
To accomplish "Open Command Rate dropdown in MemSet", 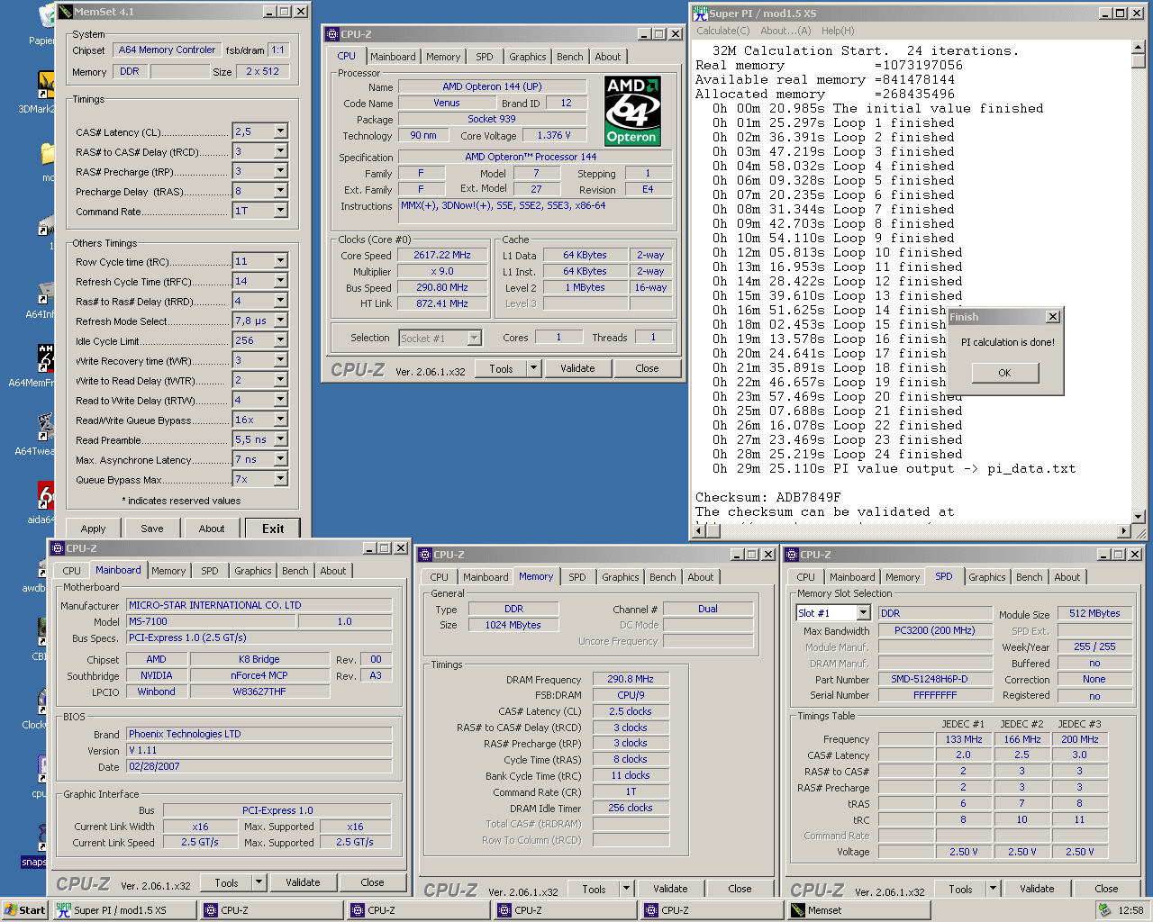I will pos(280,211).
